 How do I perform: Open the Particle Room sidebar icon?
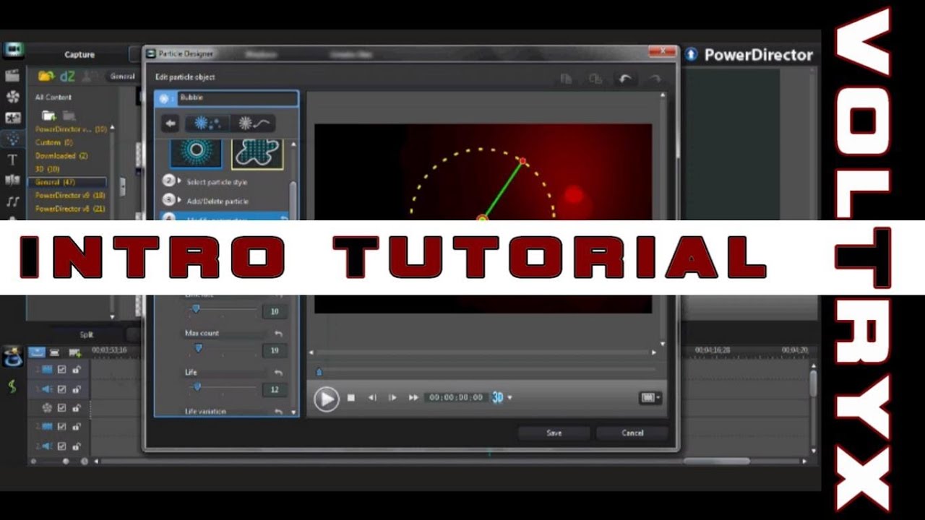[x=12, y=138]
